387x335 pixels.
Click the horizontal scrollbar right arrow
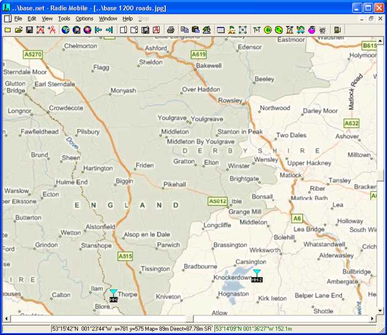372,318
